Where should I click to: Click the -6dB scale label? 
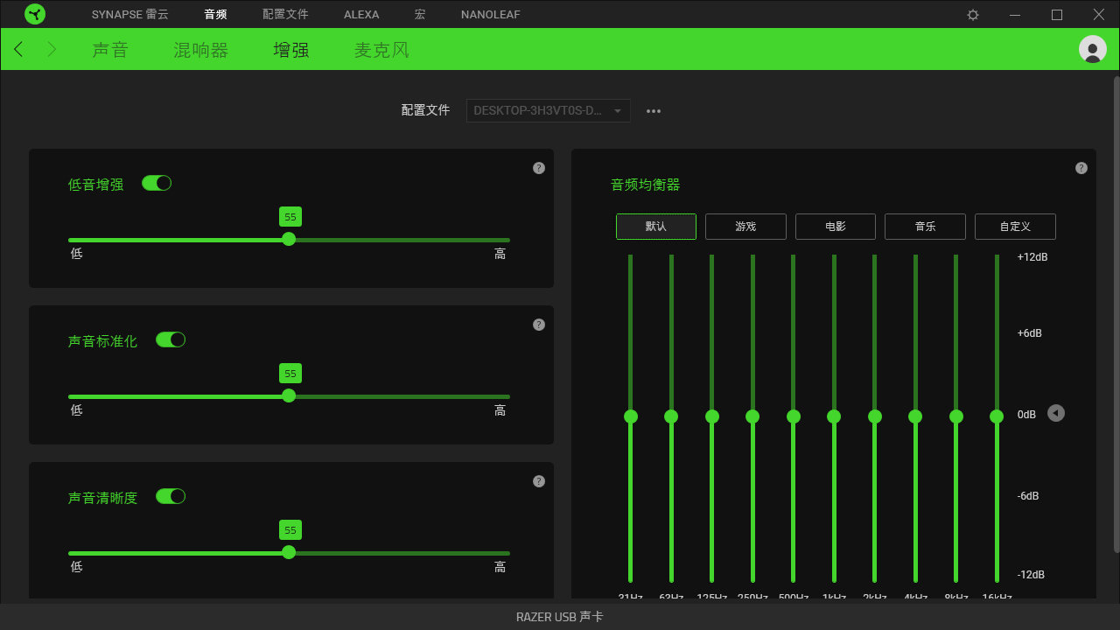point(1028,496)
